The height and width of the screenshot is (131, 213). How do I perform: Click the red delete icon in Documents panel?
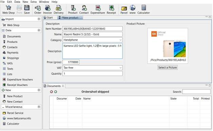pyautogui.click(x=51, y=92)
